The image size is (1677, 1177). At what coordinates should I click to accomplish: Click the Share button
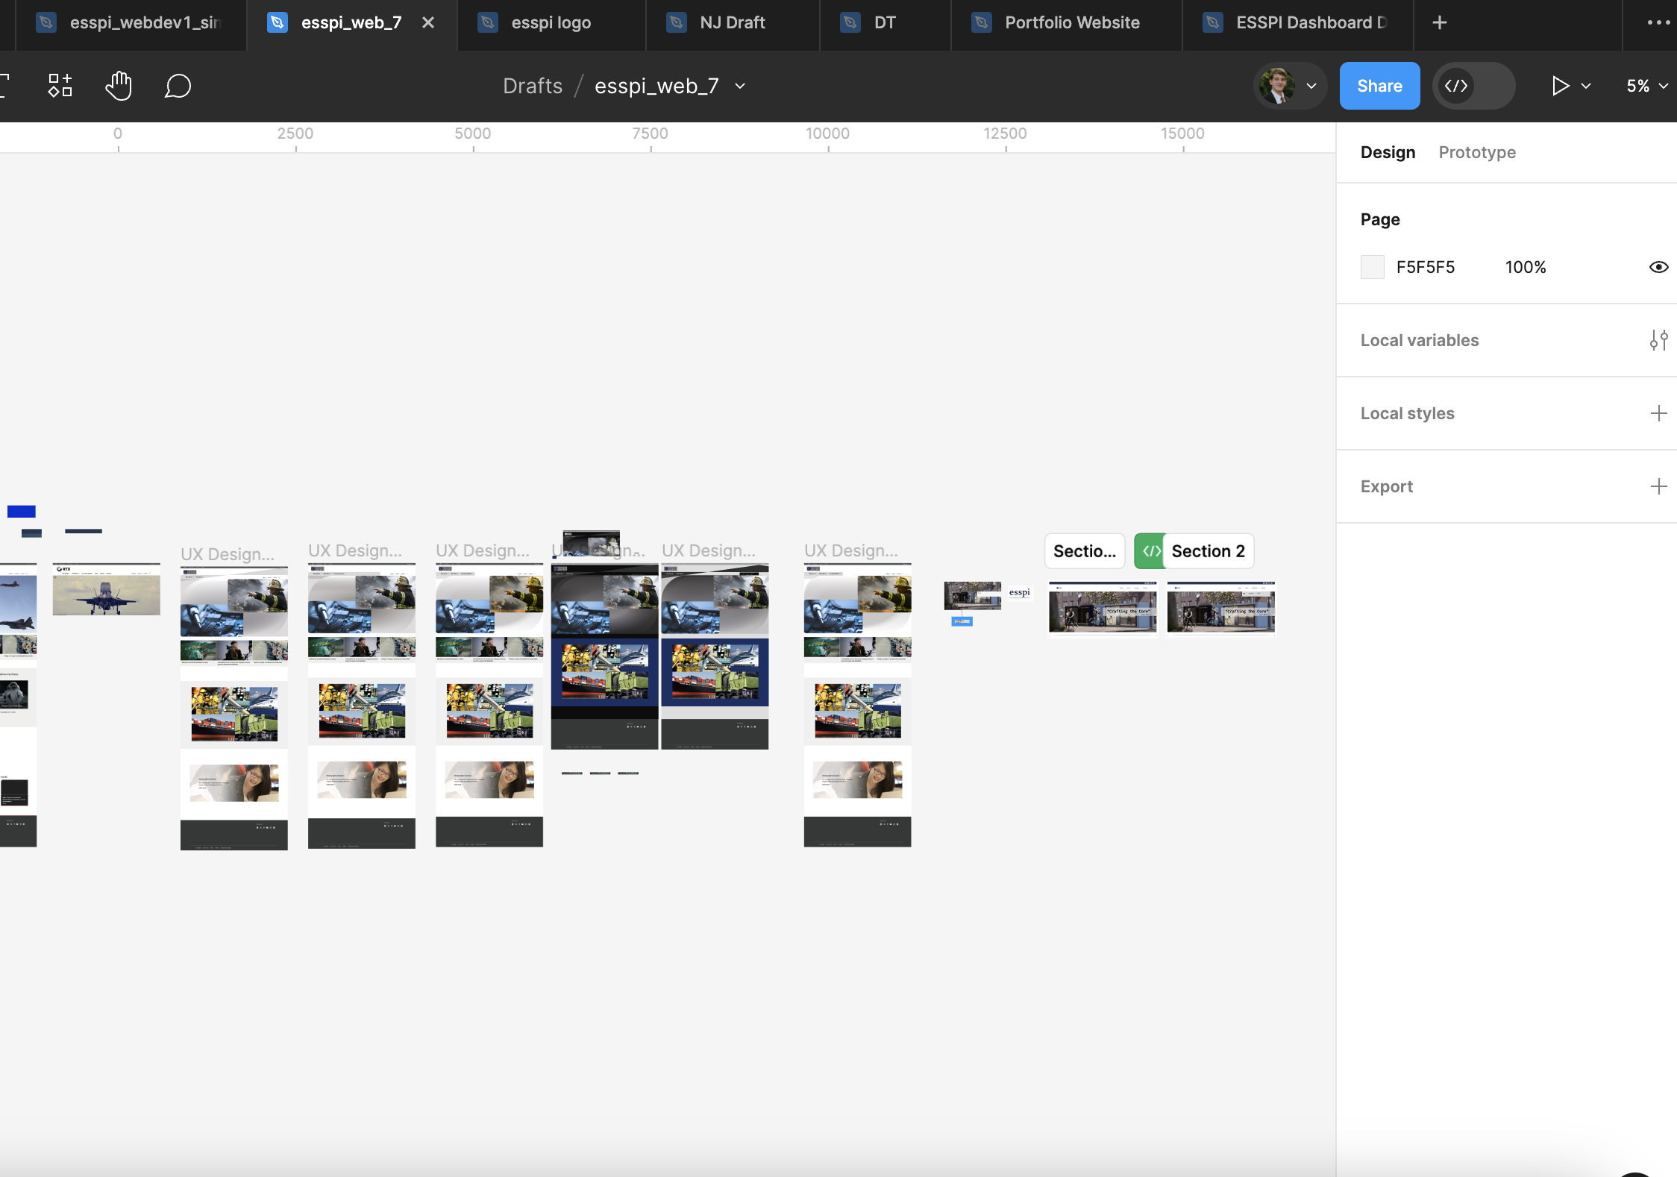[x=1379, y=86]
